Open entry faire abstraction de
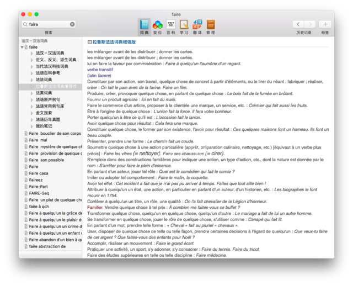353x285 pixels. [47, 246]
